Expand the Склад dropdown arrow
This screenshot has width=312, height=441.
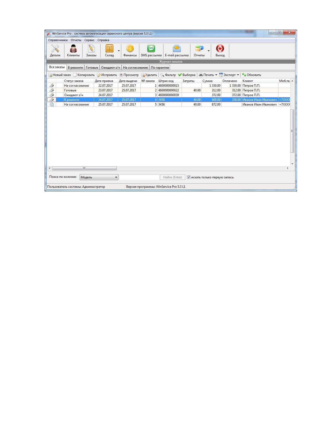(119, 51)
